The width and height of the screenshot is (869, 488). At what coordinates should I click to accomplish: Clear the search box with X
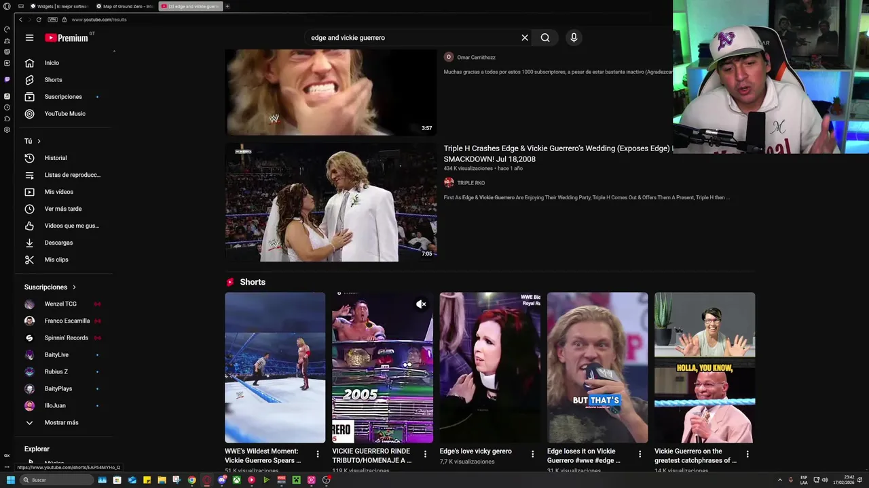525,38
